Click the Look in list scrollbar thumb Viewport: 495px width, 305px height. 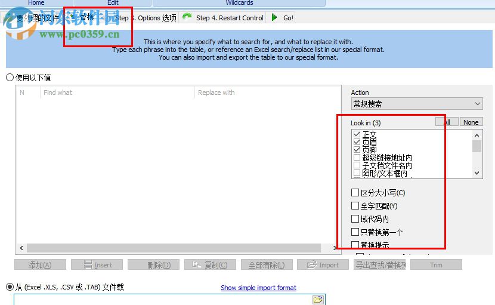(477, 146)
